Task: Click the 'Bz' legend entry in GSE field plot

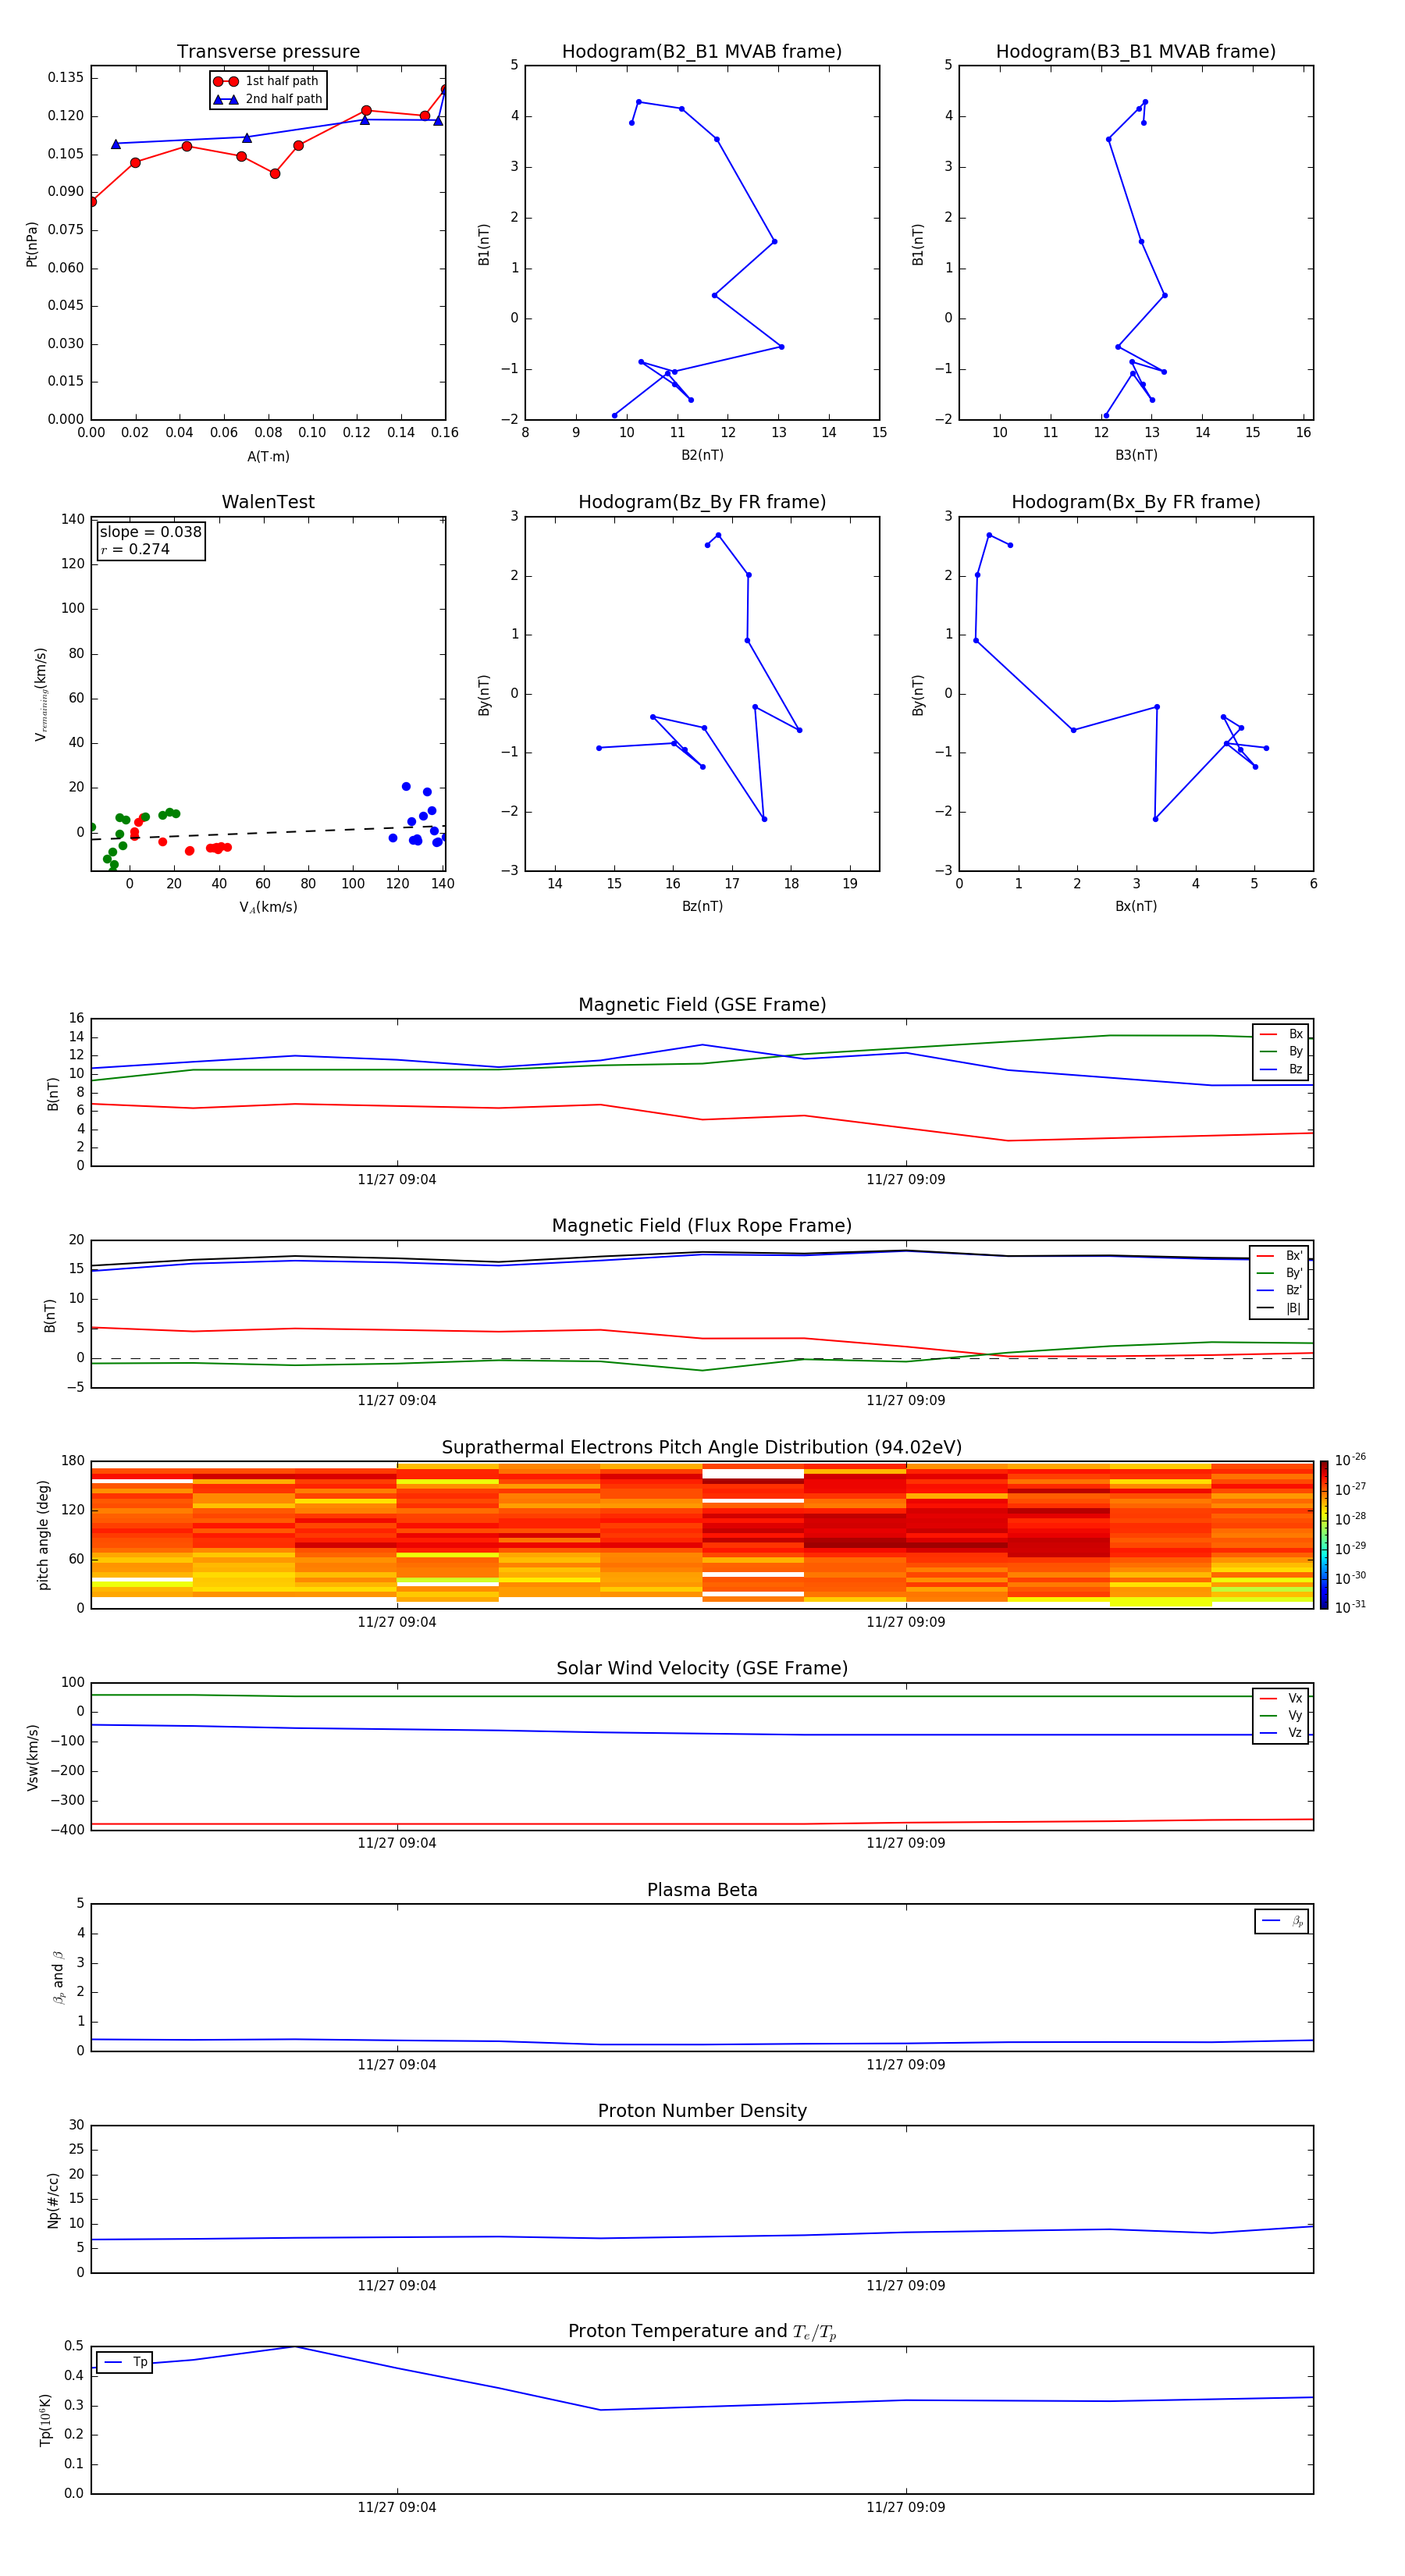Action: coord(1281,1070)
